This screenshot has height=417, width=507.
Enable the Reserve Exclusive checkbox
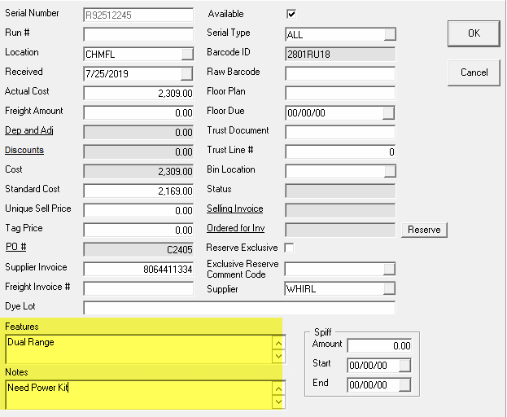pyautogui.click(x=289, y=248)
